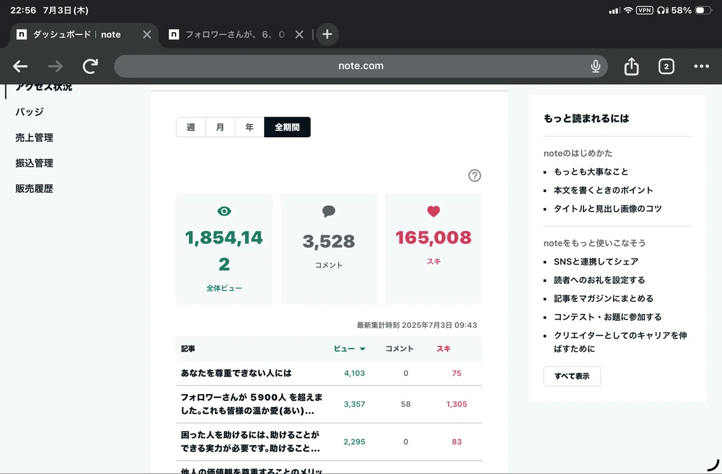Click likes count 165,008
The width and height of the screenshot is (722, 474).
tap(433, 238)
